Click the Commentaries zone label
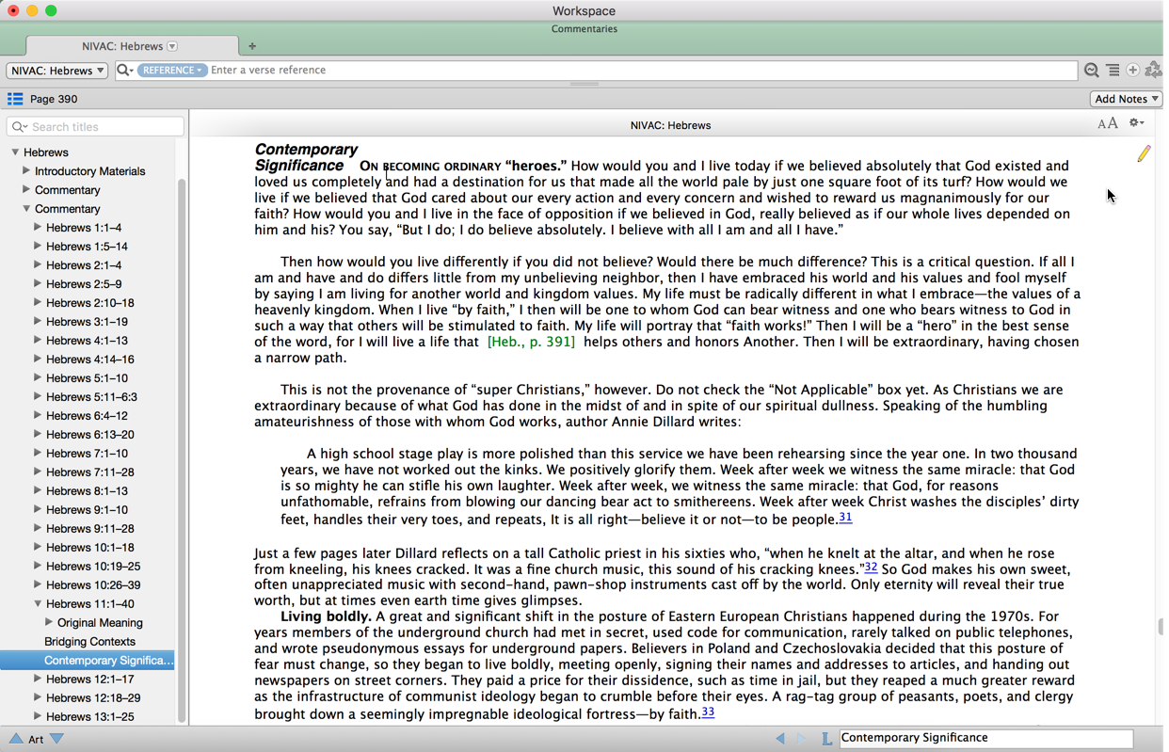The width and height of the screenshot is (1169, 752). [x=584, y=29]
